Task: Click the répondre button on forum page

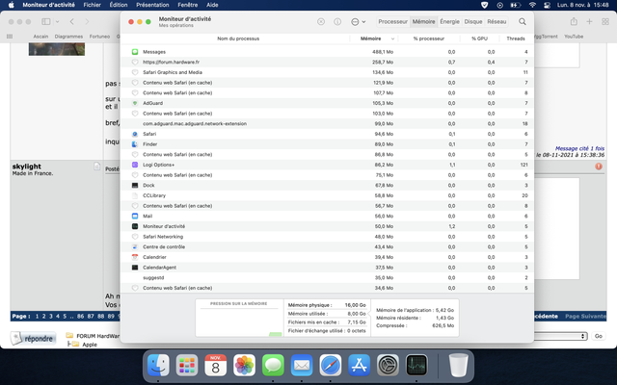Action: click(x=33, y=338)
